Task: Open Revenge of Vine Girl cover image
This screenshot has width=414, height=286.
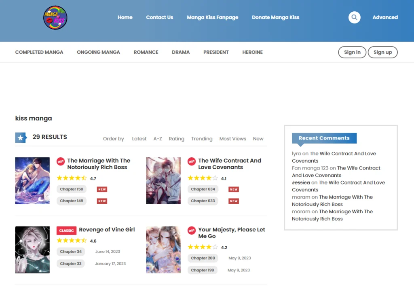Action: (32, 250)
